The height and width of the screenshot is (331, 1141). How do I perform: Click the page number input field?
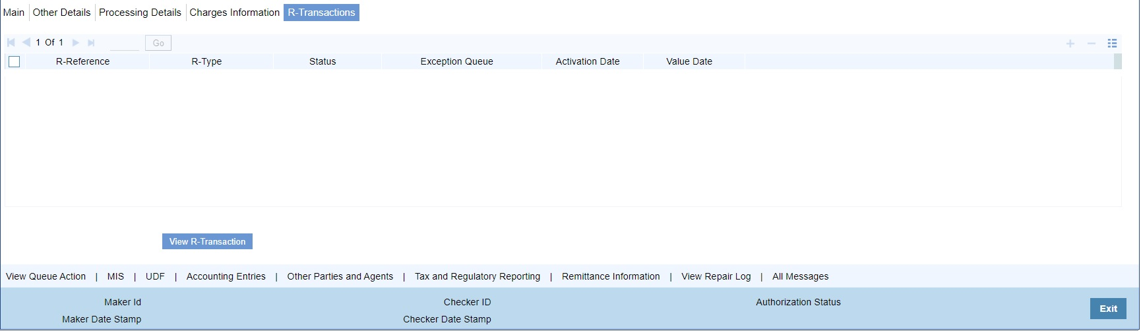coord(124,44)
